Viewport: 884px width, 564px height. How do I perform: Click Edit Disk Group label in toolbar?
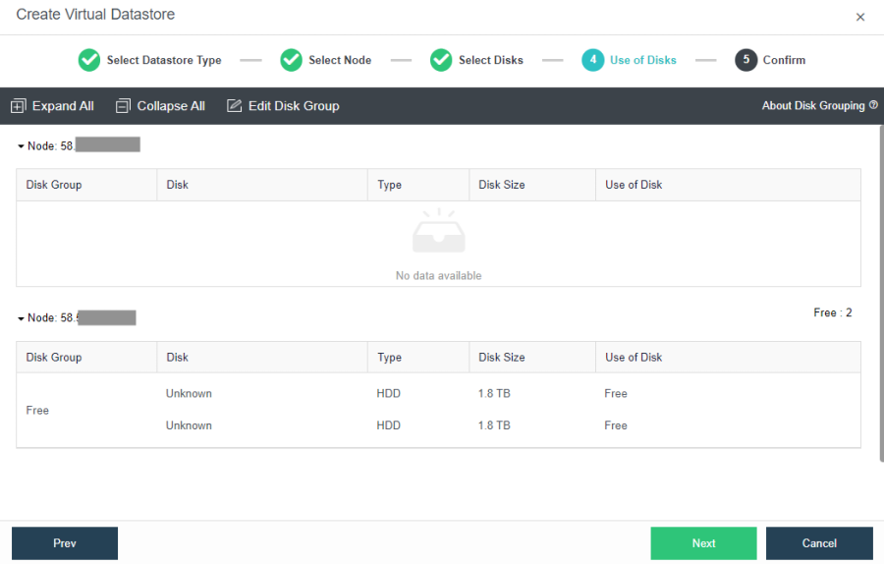tap(294, 106)
